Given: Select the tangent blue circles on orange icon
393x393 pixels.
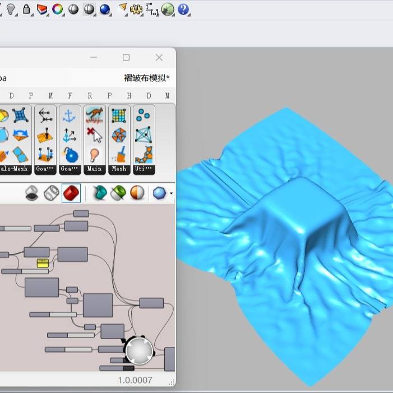Looking at the screenshot, I should click(21, 155).
